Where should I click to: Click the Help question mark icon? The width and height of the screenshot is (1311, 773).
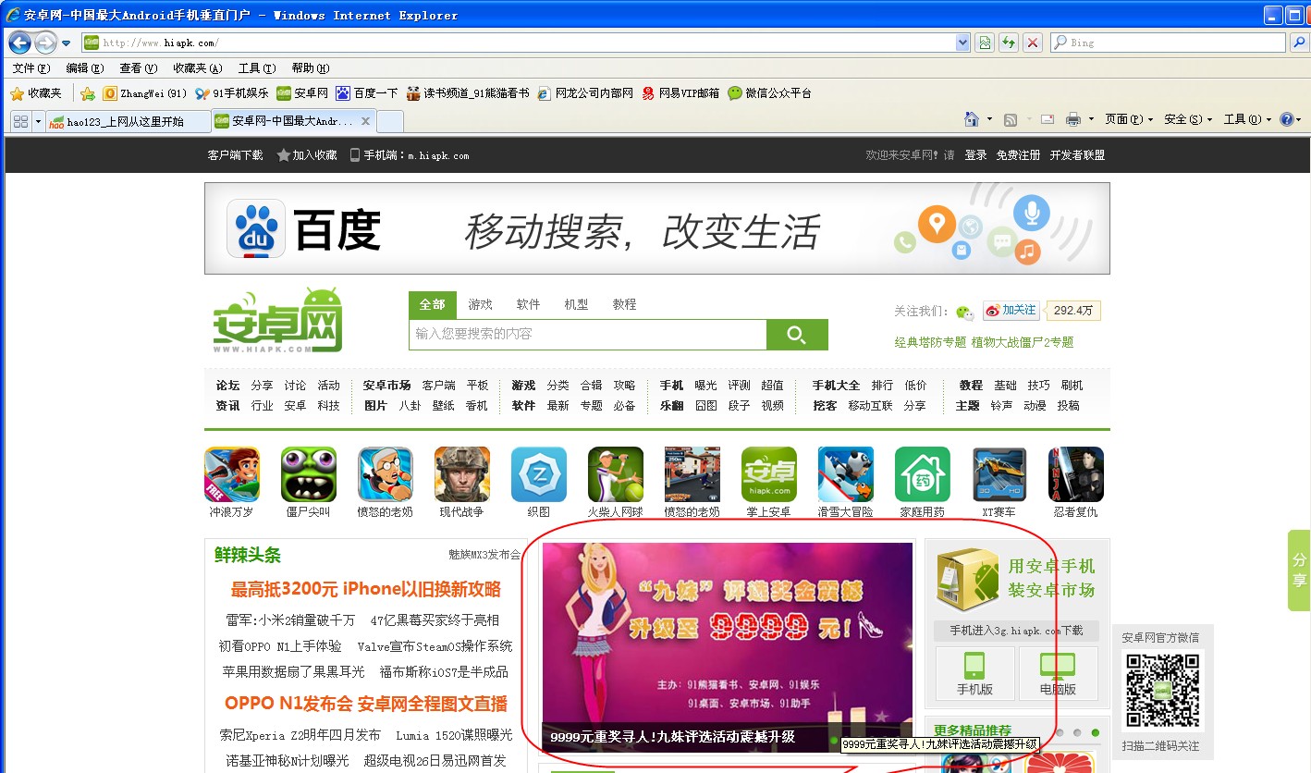[1286, 119]
